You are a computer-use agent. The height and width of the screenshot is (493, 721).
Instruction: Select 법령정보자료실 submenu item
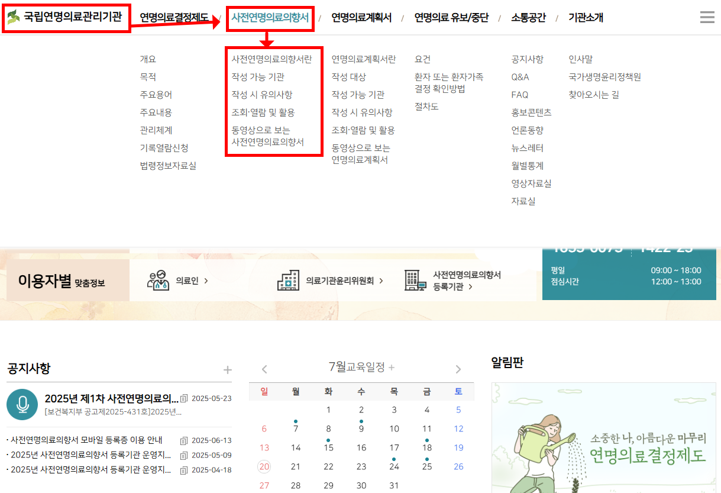[x=168, y=166]
